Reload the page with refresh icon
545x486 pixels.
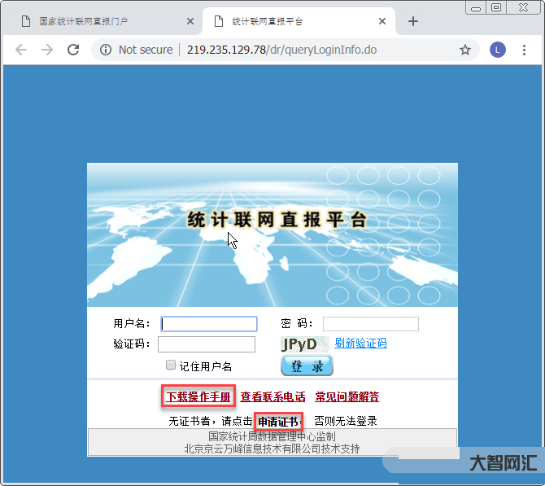click(x=73, y=50)
